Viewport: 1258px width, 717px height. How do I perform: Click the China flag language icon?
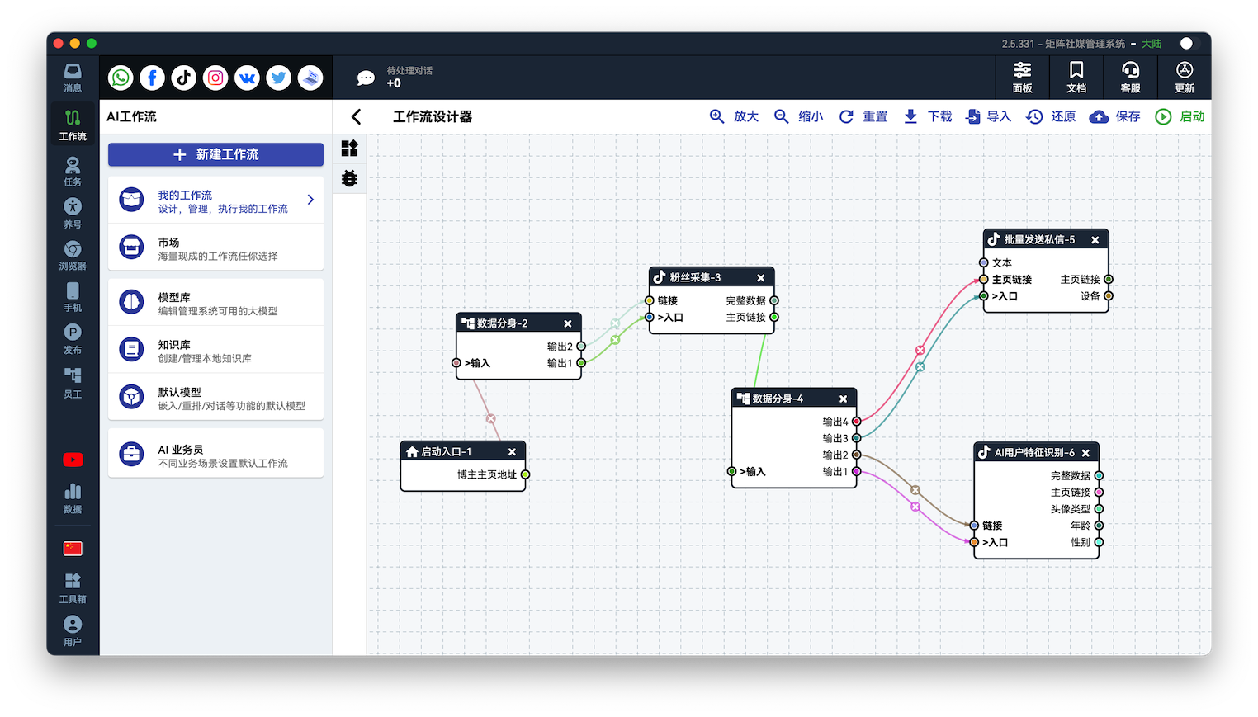(x=73, y=549)
